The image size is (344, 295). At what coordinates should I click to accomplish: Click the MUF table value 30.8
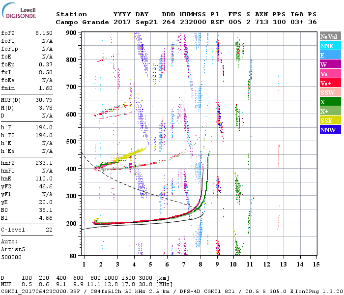point(145,285)
